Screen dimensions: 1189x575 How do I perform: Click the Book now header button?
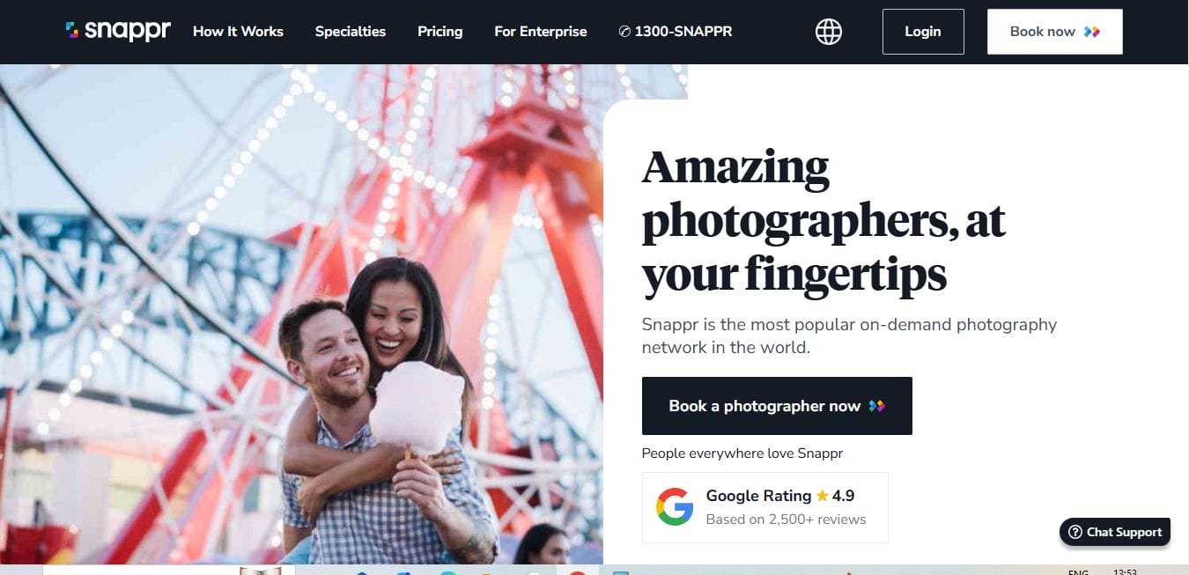point(1054,32)
